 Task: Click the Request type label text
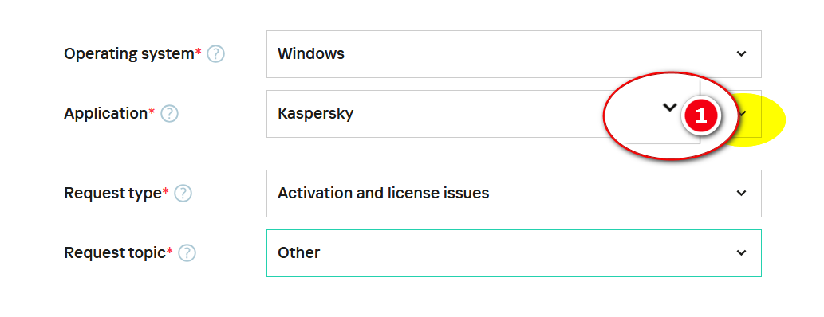[112, 193]
